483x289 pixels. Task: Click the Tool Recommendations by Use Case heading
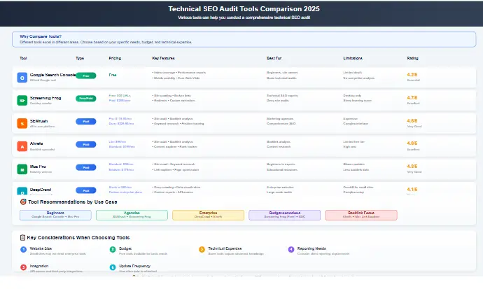(73, 202)
